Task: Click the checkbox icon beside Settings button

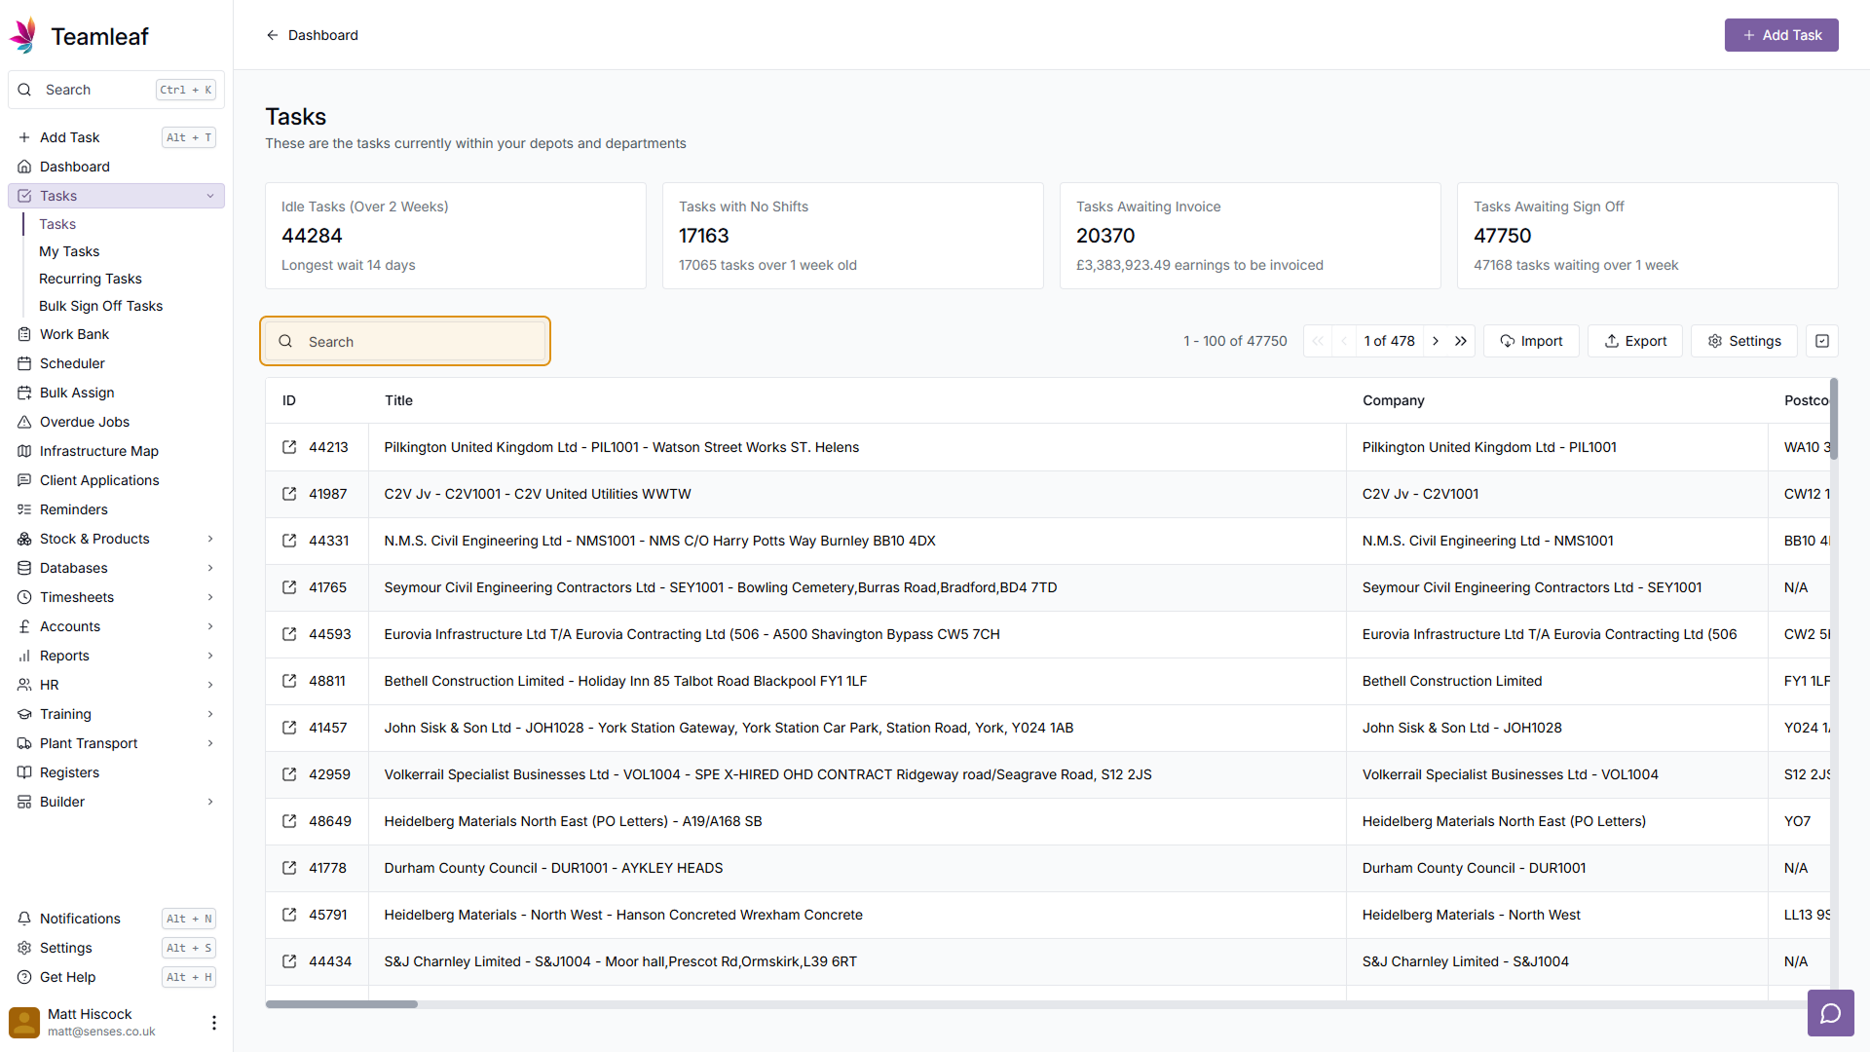Action: [1822, 341]
